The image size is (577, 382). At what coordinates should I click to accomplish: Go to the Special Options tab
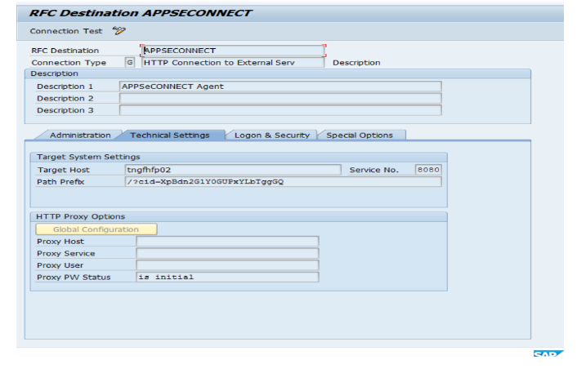tap(360, 135)
